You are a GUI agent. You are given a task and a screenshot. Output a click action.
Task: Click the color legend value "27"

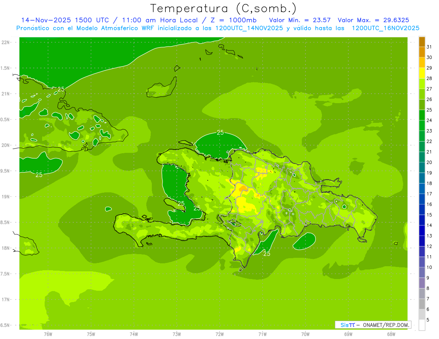(x=429, y=89)
